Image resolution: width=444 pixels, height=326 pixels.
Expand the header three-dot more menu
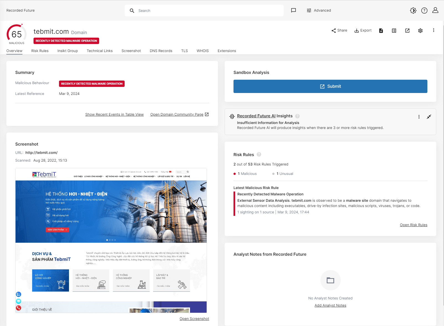coord(433,30)
